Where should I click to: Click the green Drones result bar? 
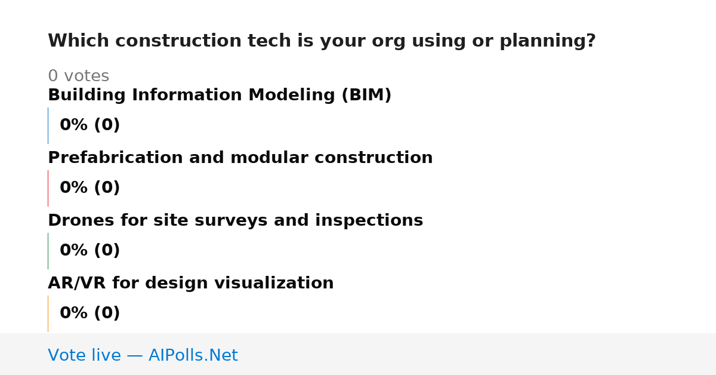coord(48,251)
